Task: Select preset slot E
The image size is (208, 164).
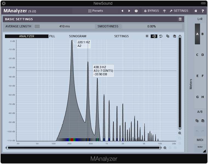Action: tap(197, 76)
